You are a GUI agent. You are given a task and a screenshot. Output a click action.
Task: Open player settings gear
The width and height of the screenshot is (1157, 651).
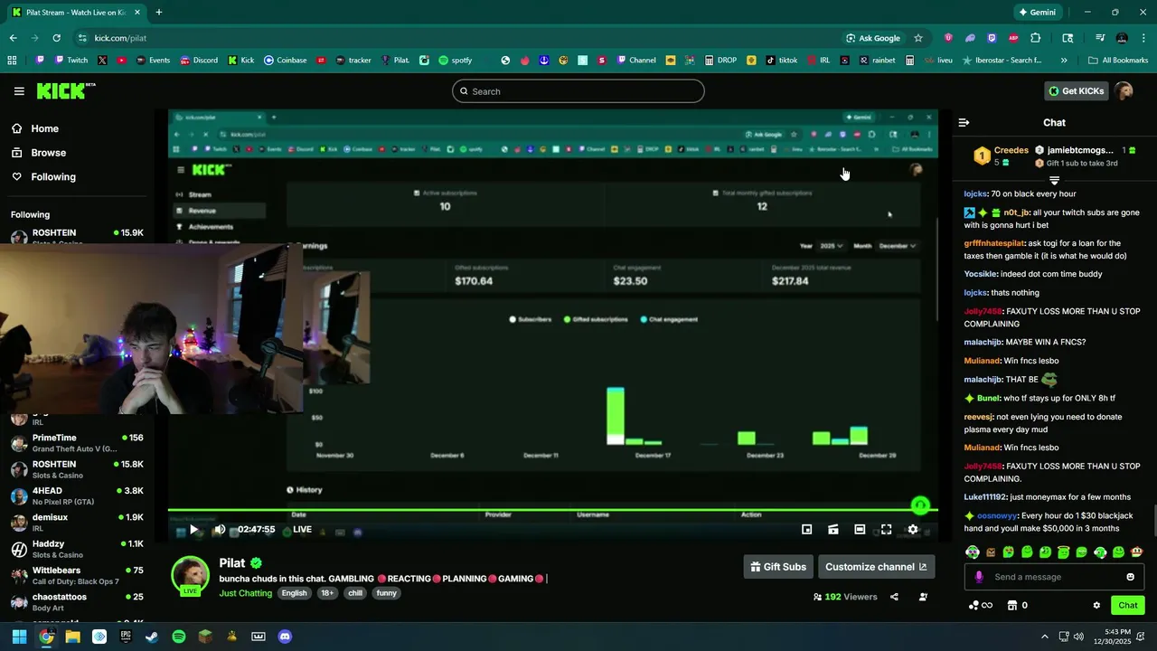pos(913,530)
